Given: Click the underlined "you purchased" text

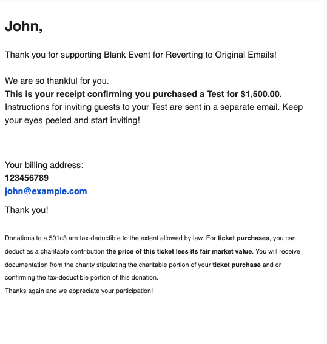Looking at the screenshot, I should click(x=166, y=94).
